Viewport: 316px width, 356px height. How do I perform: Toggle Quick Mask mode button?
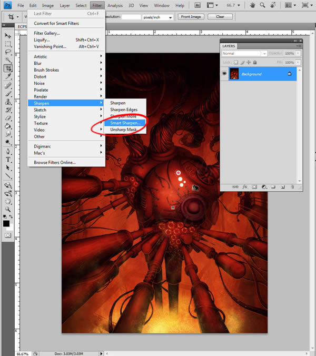[8, 235]
